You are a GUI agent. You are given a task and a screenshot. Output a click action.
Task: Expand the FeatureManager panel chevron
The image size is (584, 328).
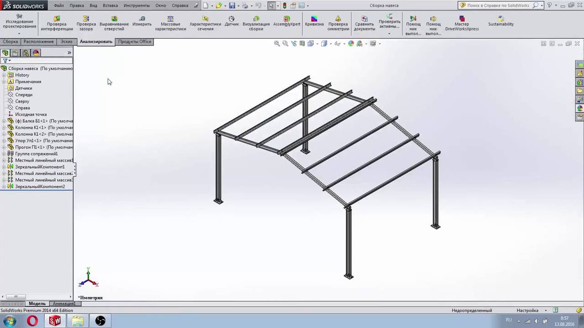tap(69, 53)
